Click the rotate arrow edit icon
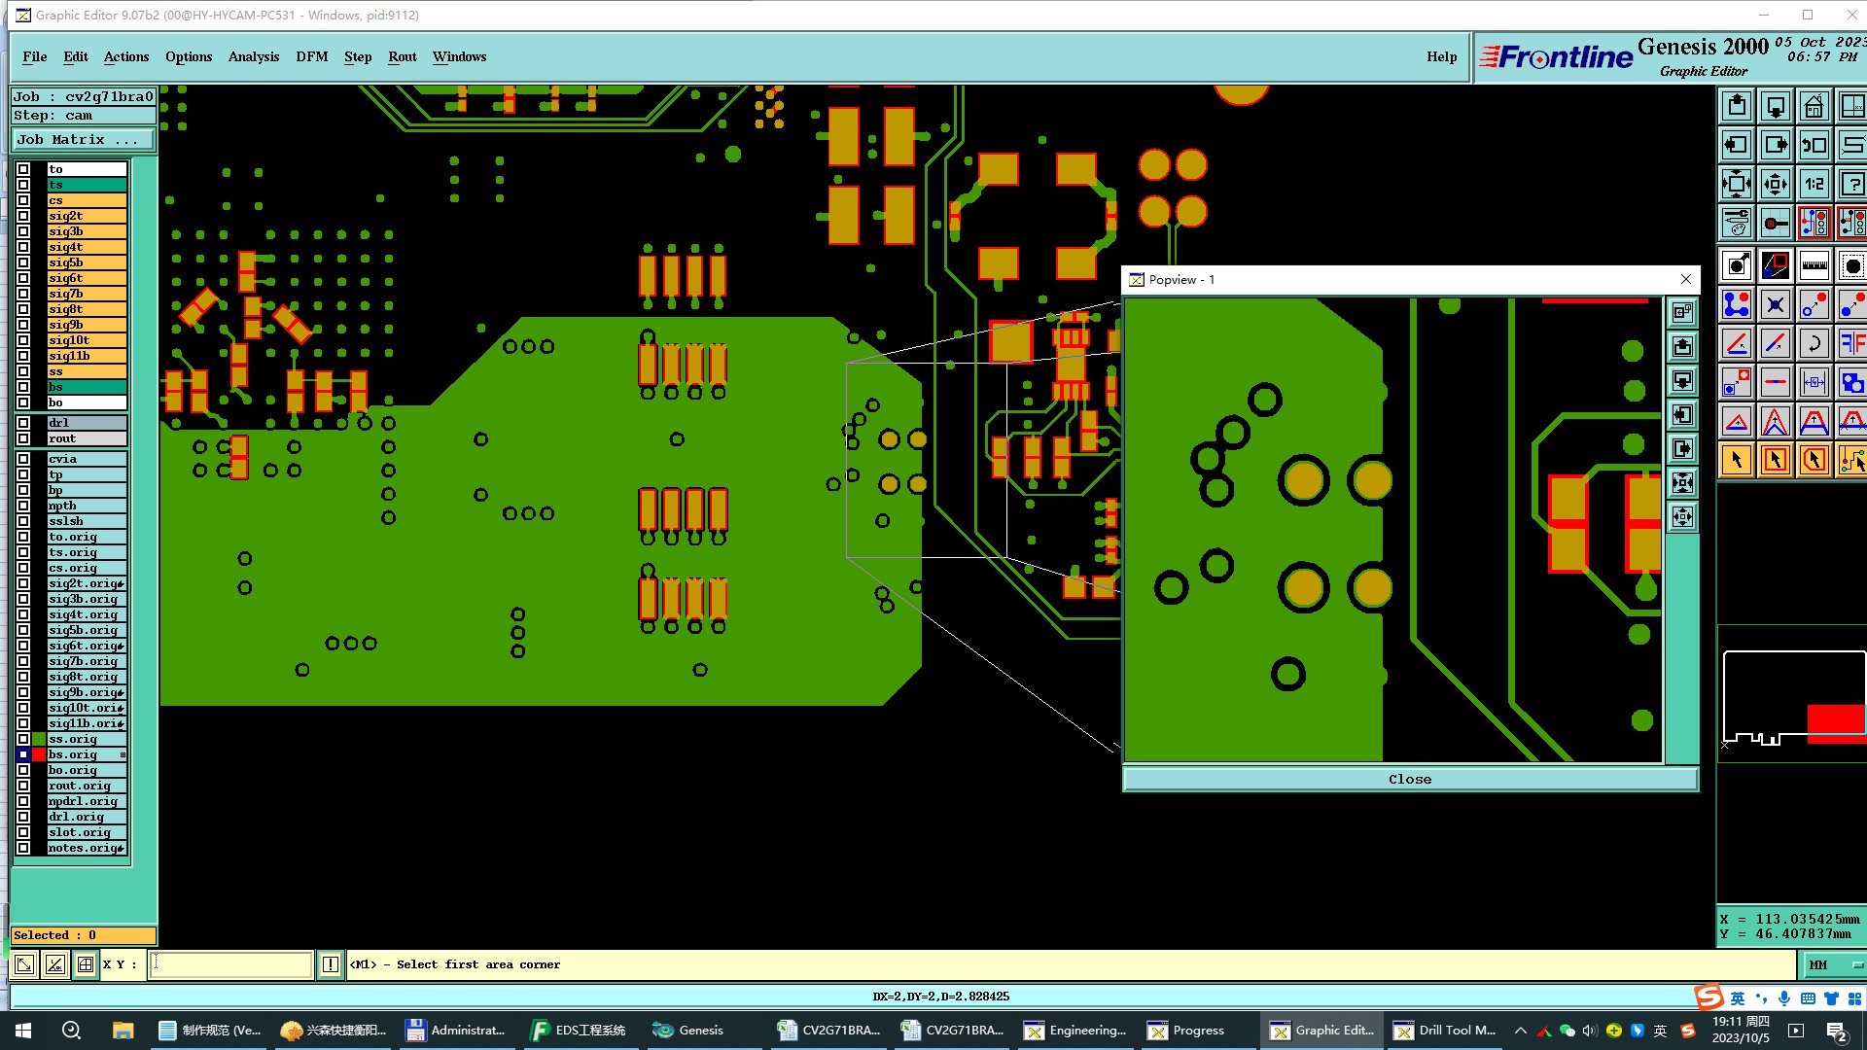Image resolution: width=1867 pixels, height=1050 pixels. click(1814, 343)
